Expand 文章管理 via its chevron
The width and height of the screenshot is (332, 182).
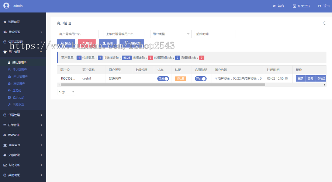pos(41,155)
